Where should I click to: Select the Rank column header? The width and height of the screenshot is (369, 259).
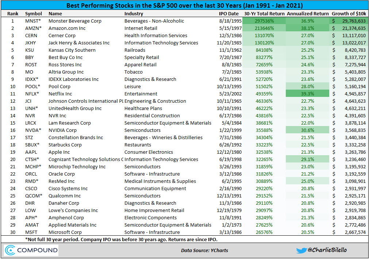coord(13,13)
